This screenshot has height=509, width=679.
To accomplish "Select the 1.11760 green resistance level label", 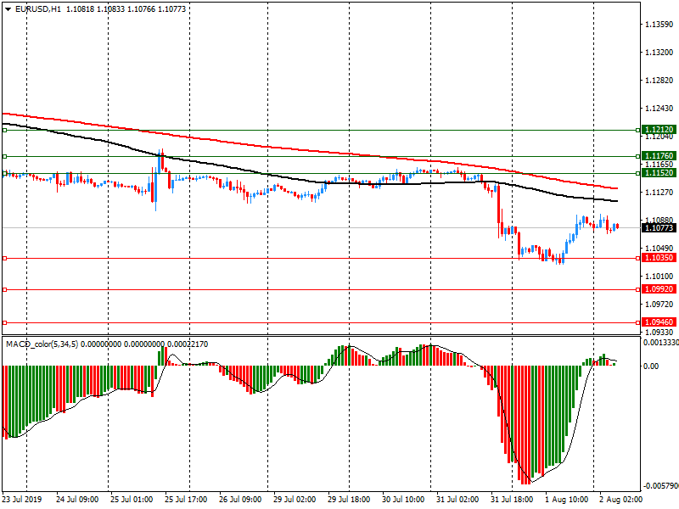I will pos(659,156).
